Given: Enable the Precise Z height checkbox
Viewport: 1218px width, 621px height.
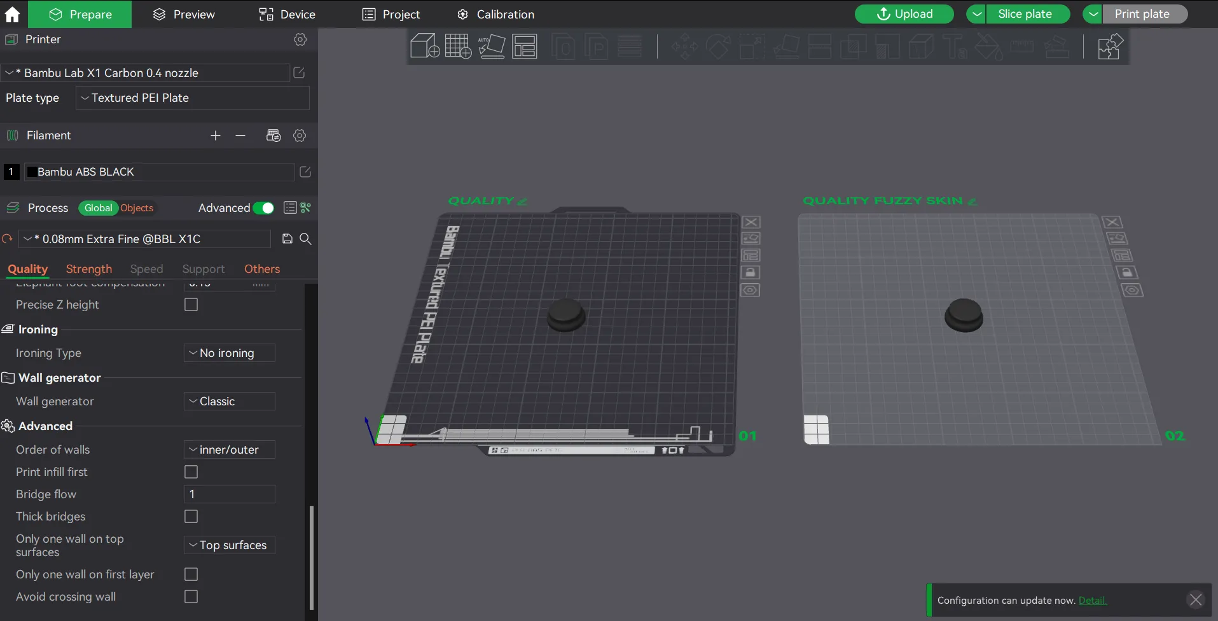Looking at the screenshot, I should click(x=191, y=305).
